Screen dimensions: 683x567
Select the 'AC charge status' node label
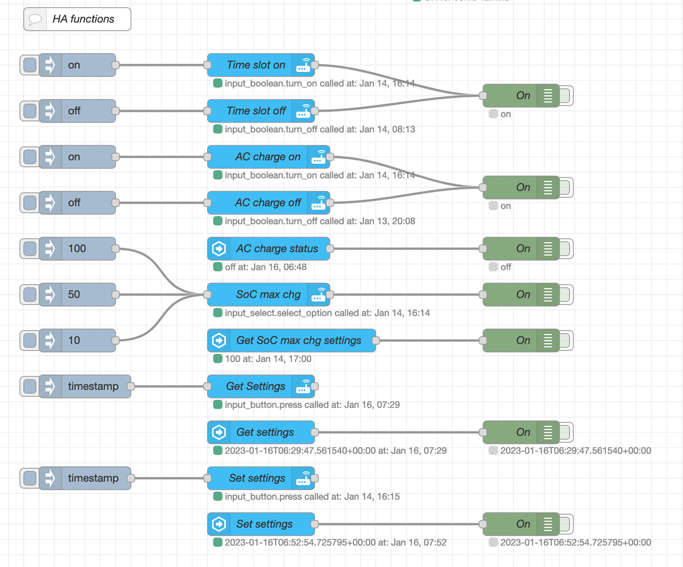tap(277, 248)
